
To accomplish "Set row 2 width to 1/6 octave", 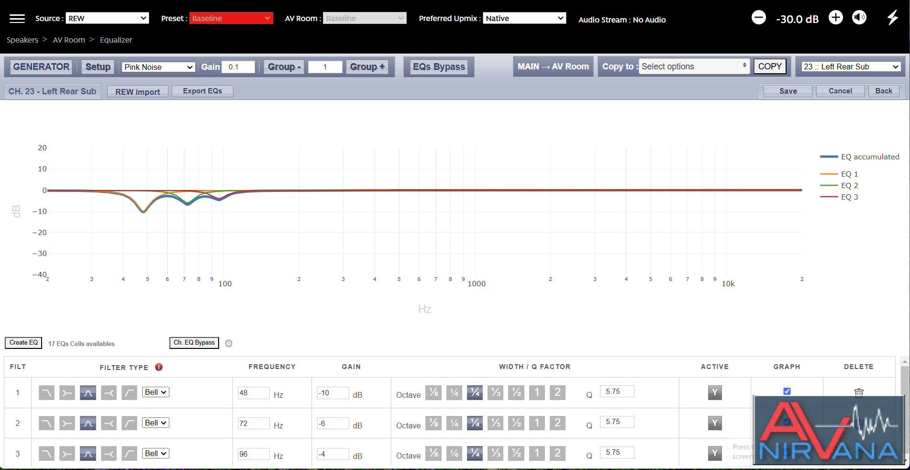I will [454, 423].
